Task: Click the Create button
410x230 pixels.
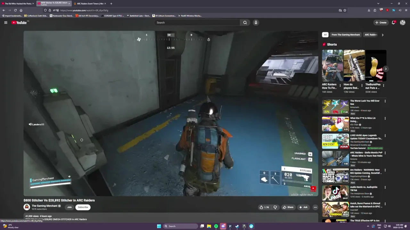Action: pos(381,22)
